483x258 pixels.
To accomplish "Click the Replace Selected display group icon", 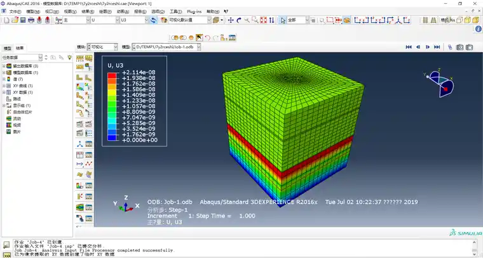I will (175, 37).
